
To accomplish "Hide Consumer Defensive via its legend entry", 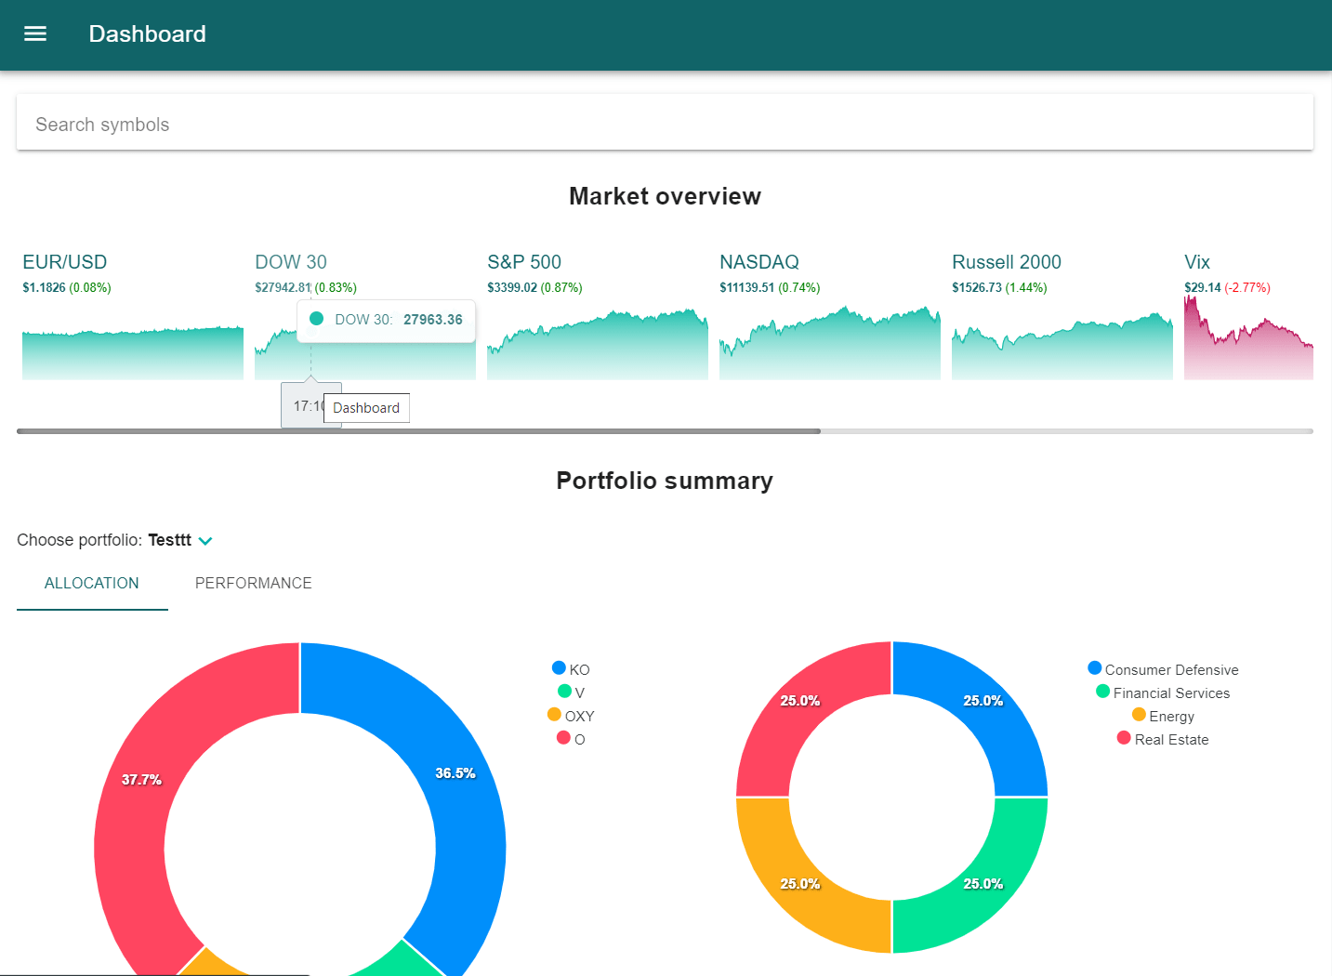I will [1162, 668].
